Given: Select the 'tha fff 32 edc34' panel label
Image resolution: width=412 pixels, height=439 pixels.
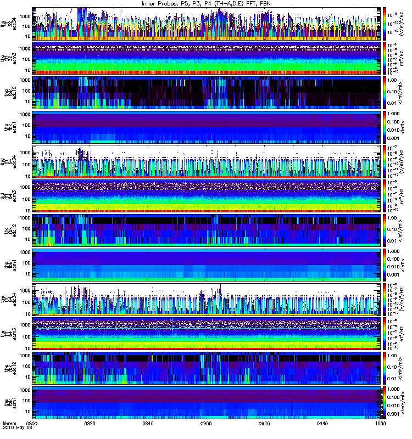Looking at the screenshot, I should tap(8, 24).
